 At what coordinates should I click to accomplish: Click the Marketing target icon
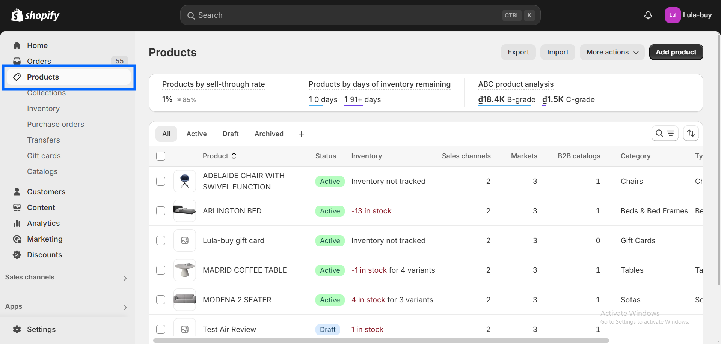pos(17,239)
